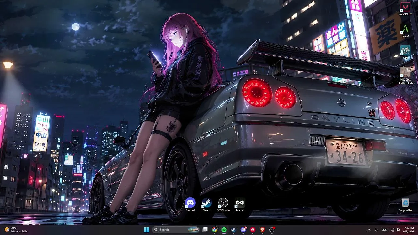The height and width of the screenshot is (235, 418).
Task: Open the Riot Client taskbar icon
Action: (253, 230)
